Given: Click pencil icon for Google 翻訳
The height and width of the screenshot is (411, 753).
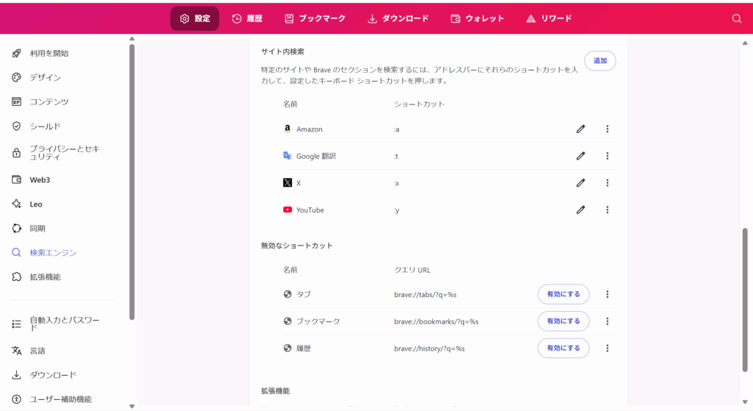Looking at the screenshot, I should click(x=580, y=156).
